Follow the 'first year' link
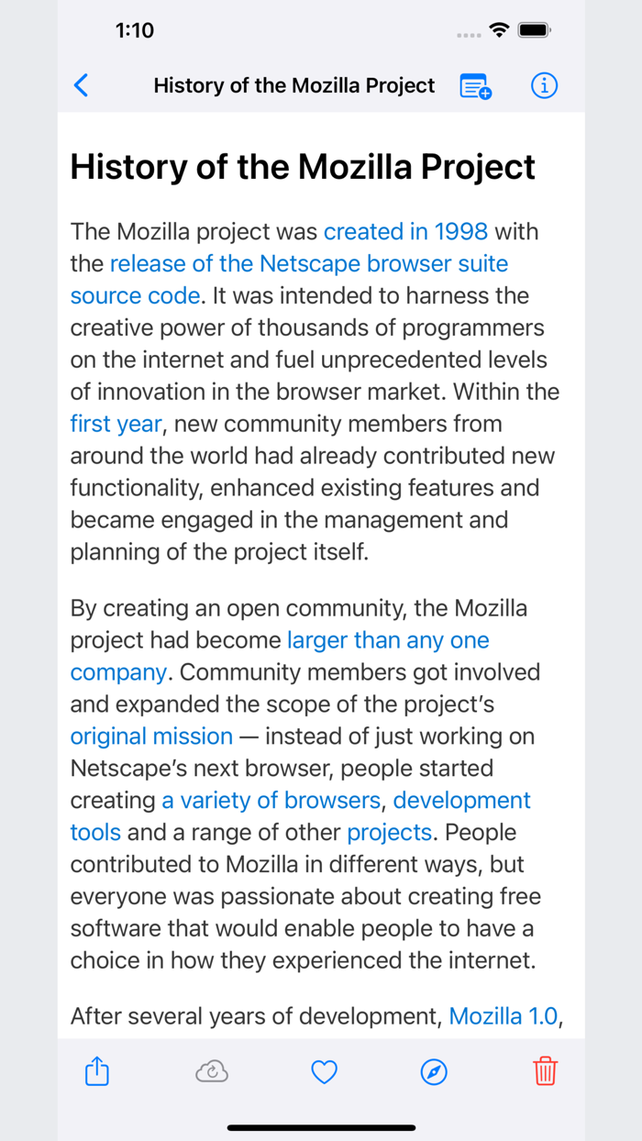The image size is (642, 1141). click(116, 424)
